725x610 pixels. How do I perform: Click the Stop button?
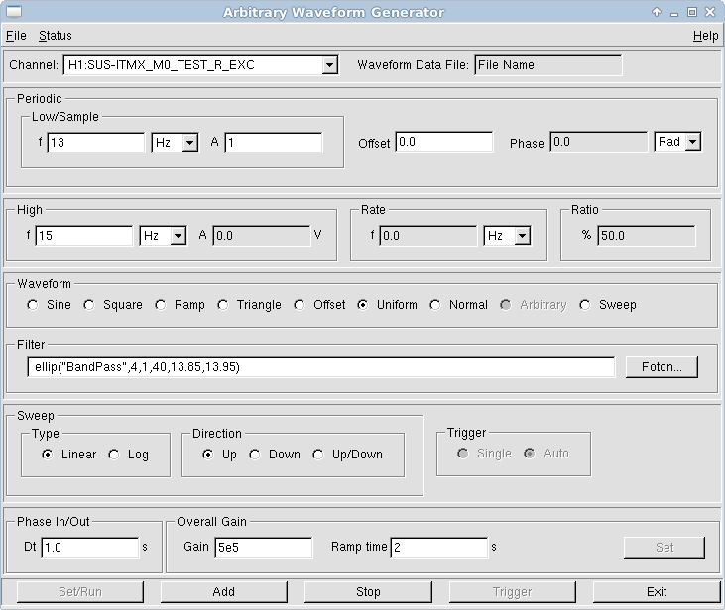pos(368,591)
